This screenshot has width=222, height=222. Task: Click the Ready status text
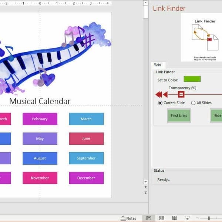[x=164, y=180]
